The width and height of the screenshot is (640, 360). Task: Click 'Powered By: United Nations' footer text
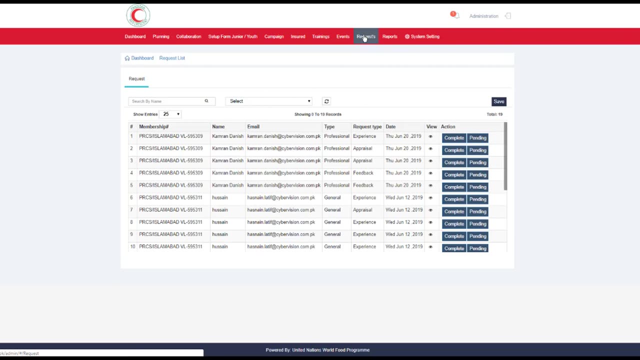pos(317,350)
